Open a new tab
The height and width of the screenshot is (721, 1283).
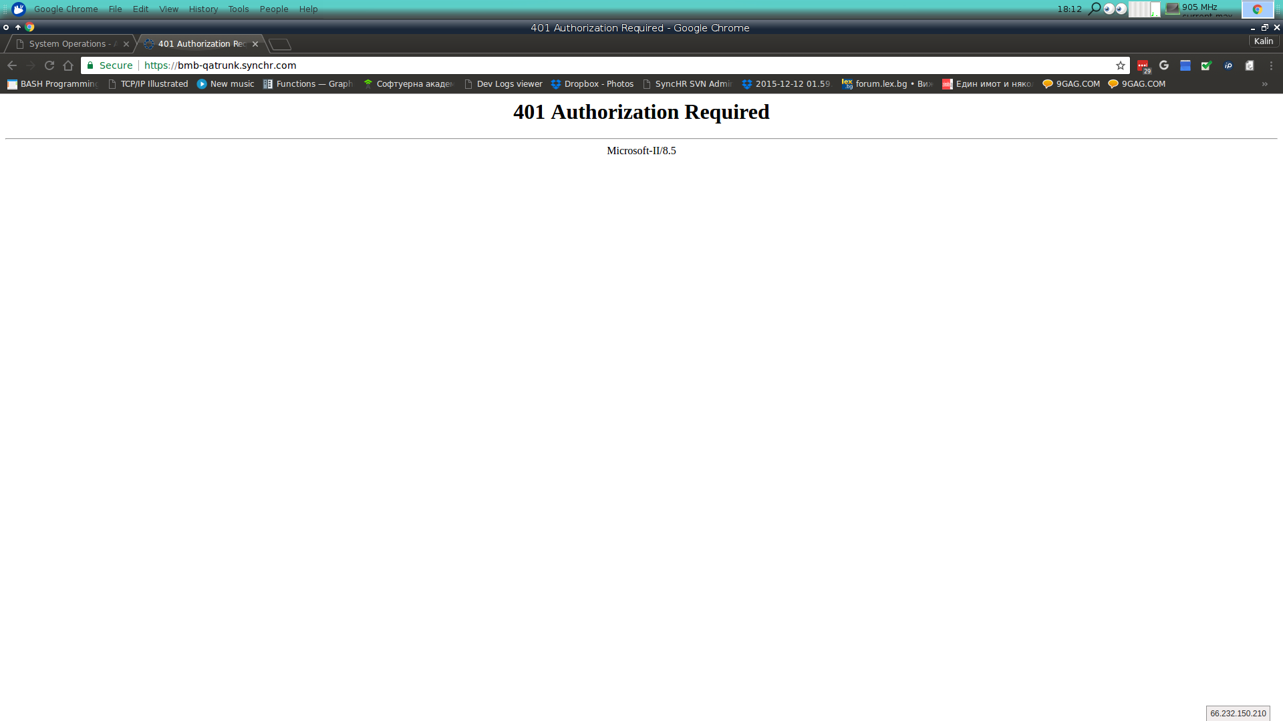(280, 44)
